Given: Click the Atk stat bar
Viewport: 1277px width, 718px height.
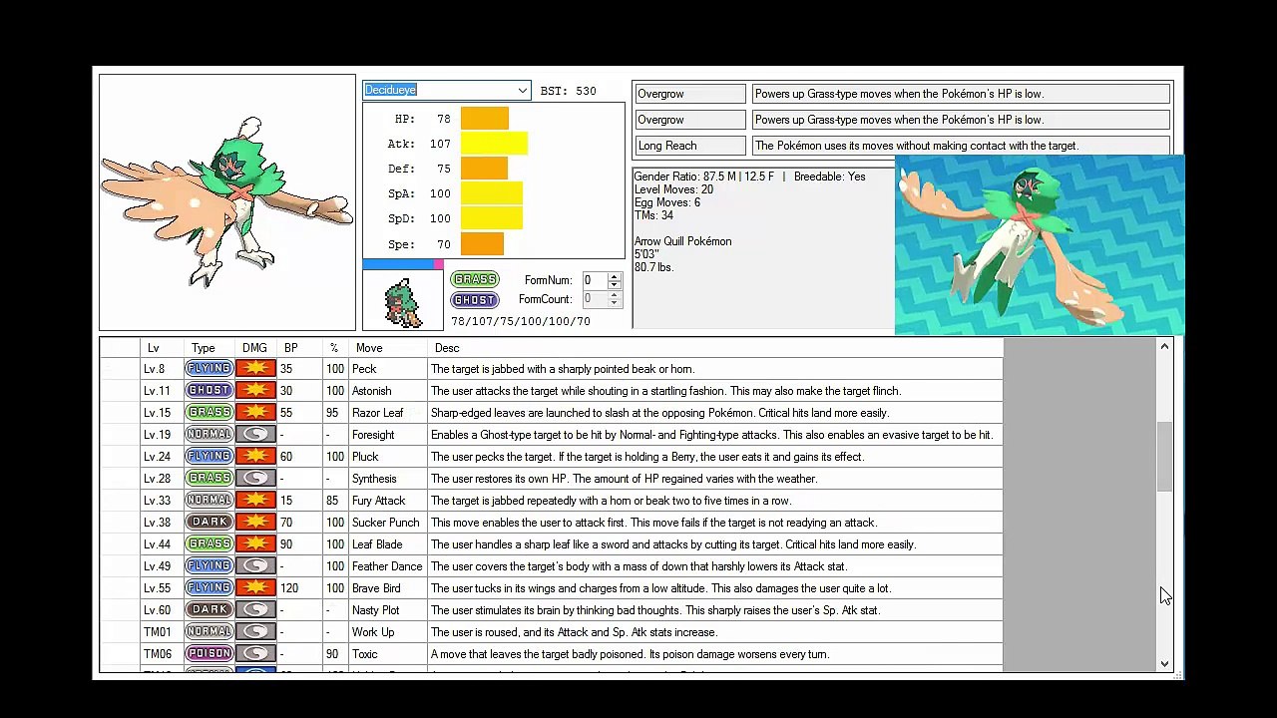Looking at the screenshot, I should 494,144.
